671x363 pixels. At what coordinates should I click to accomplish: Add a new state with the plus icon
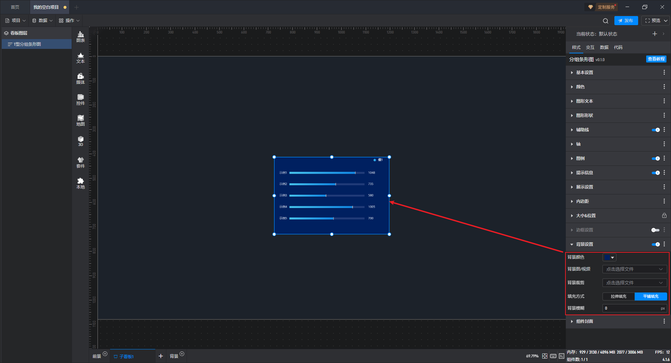tap(655, 34)
